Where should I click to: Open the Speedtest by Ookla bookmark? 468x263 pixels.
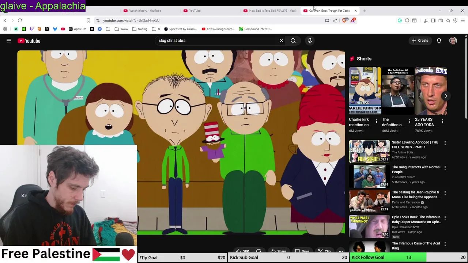[x=181, y=29]
